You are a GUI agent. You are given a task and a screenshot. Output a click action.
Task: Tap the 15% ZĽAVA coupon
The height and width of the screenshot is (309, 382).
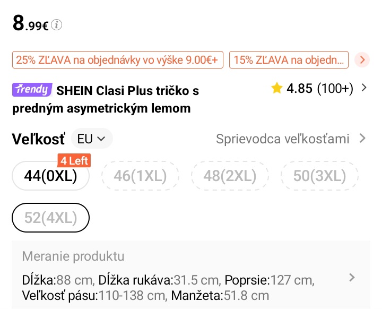coord(289,59)
